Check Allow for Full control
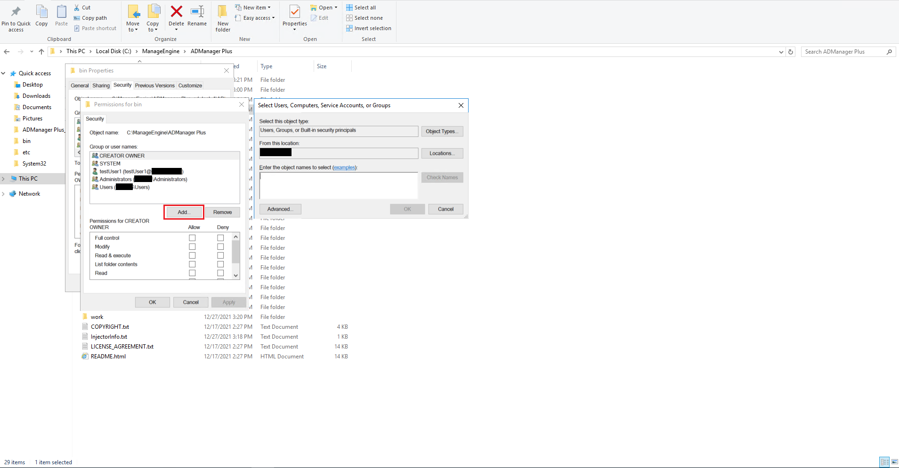The width and height of the screenshot is (899, 468). 192,238
